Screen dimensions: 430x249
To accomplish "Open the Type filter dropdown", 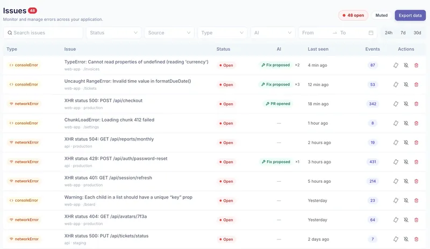I will [x=223, y=33].
